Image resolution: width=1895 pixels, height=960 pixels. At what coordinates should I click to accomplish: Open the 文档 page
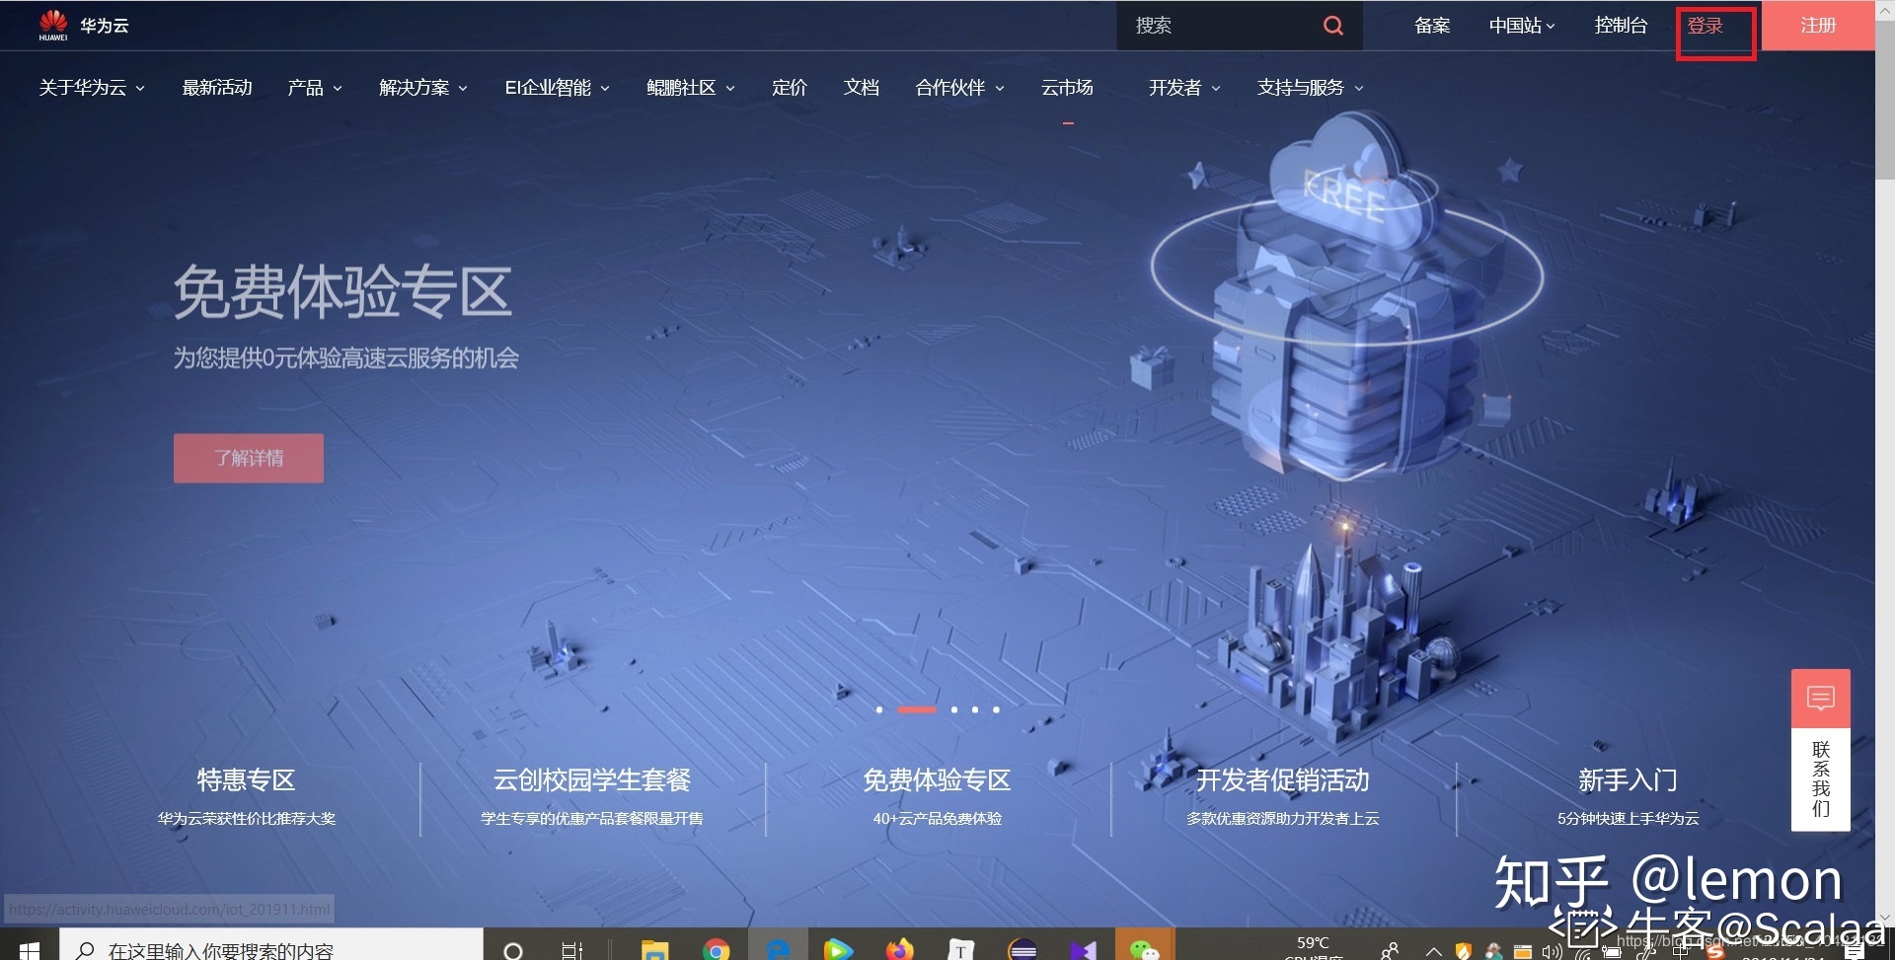[x=862, y=88]
